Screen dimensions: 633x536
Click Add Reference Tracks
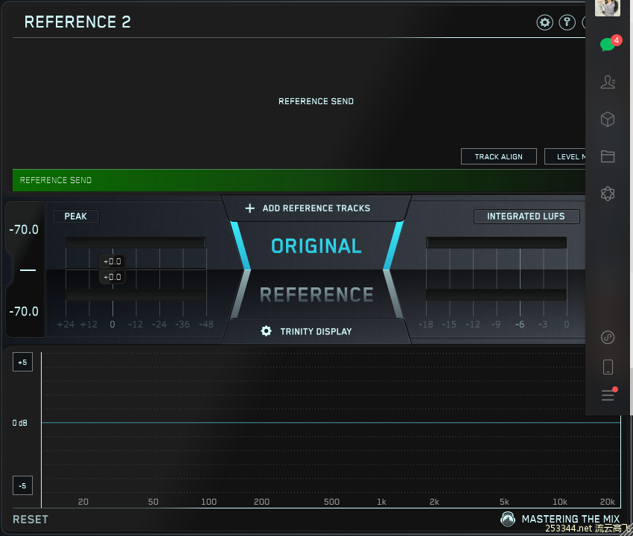tap(316, 208)
